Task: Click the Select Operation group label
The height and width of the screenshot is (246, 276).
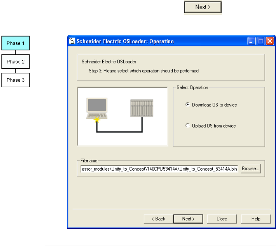Action: pos(192,87)
